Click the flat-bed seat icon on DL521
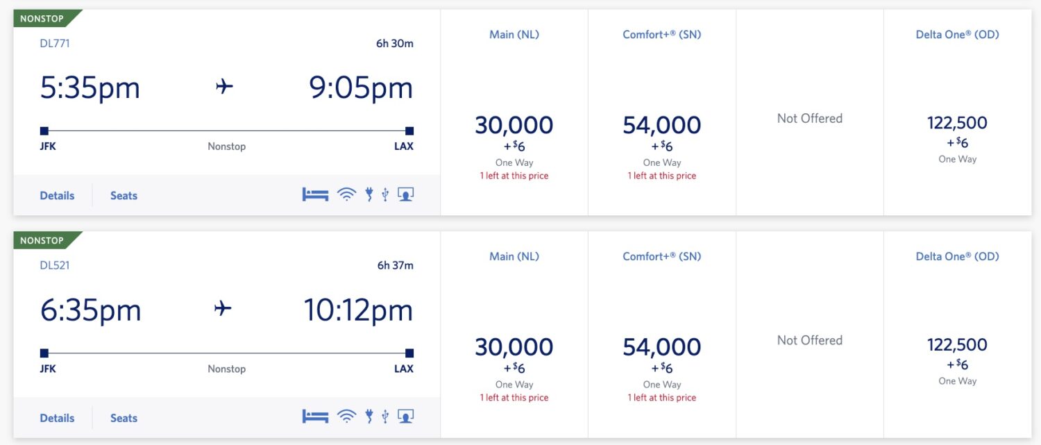1041x445 pixels. (x=315, y=415)
